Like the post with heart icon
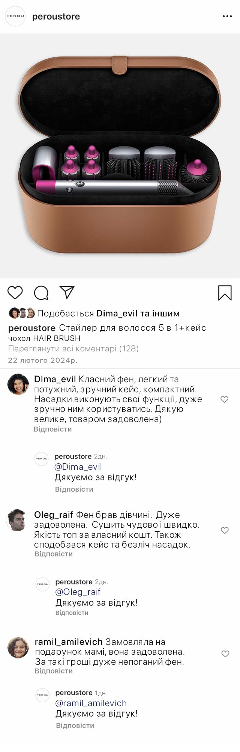This screenshot has height=752, width=240. (x=15, y=293)
